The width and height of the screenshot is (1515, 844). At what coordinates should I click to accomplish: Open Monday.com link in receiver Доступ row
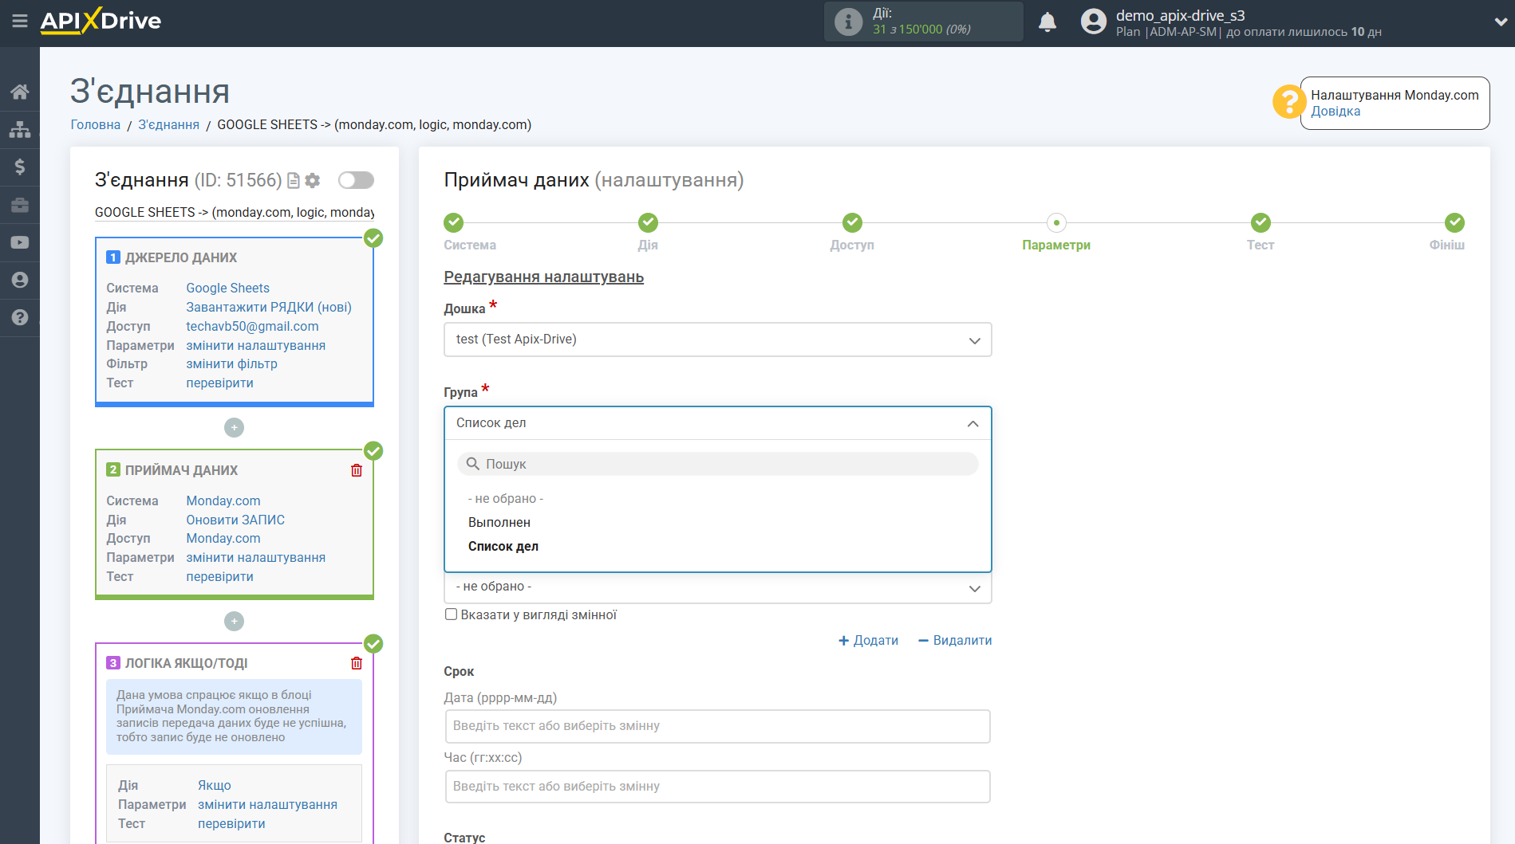tap(223, 539)
